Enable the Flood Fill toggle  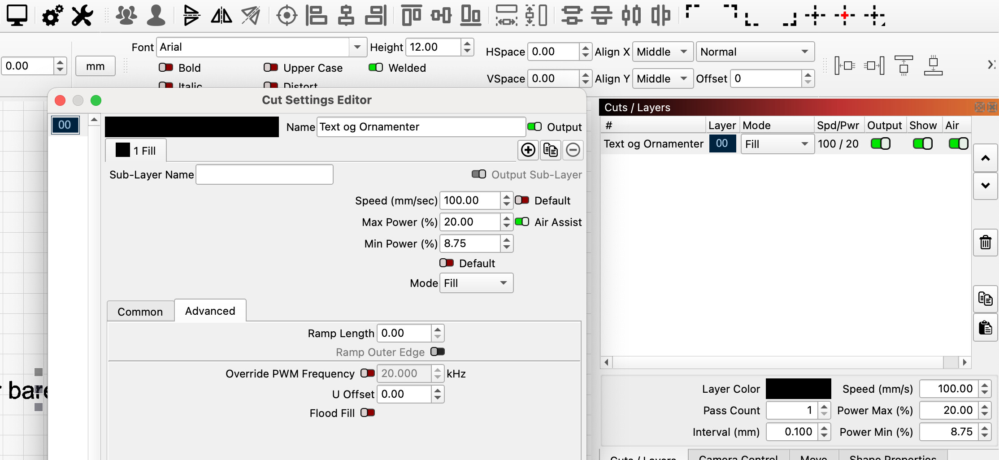coord(367,412)
